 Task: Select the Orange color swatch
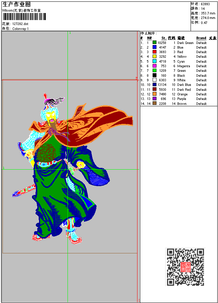click(154, 94)
